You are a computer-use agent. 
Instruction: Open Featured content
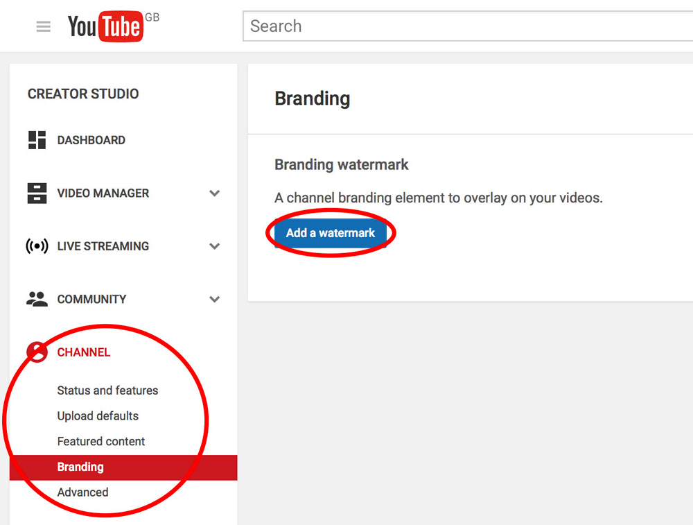click(100, 441)
